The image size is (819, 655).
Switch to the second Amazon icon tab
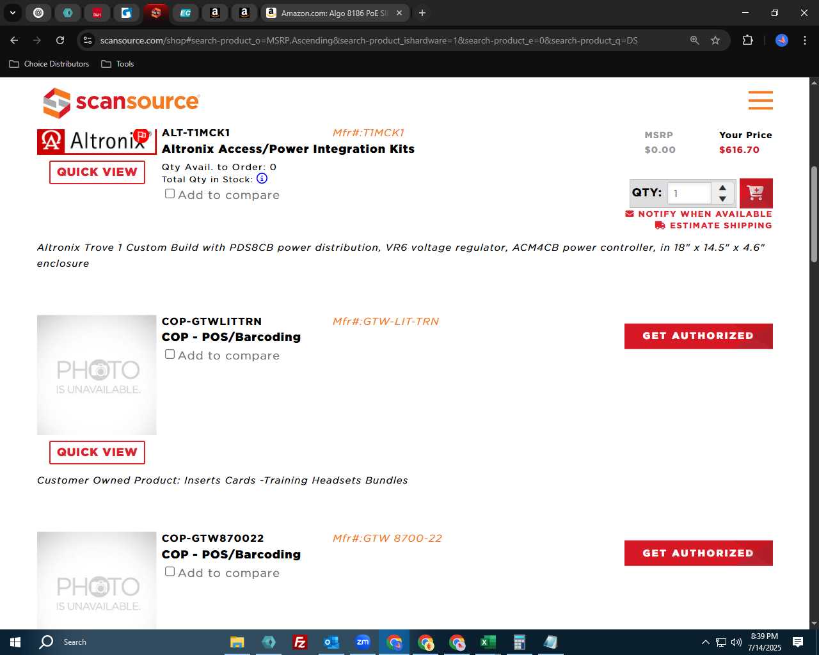coord(244,13)
